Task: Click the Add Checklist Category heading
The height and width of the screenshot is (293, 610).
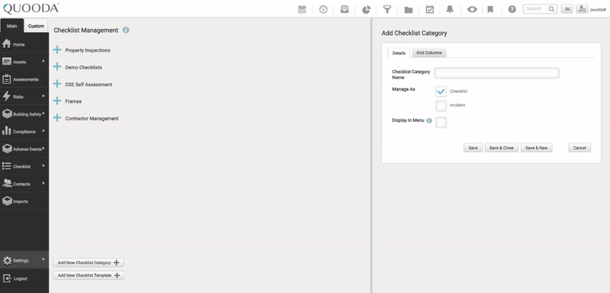Action: coord(414,33)
